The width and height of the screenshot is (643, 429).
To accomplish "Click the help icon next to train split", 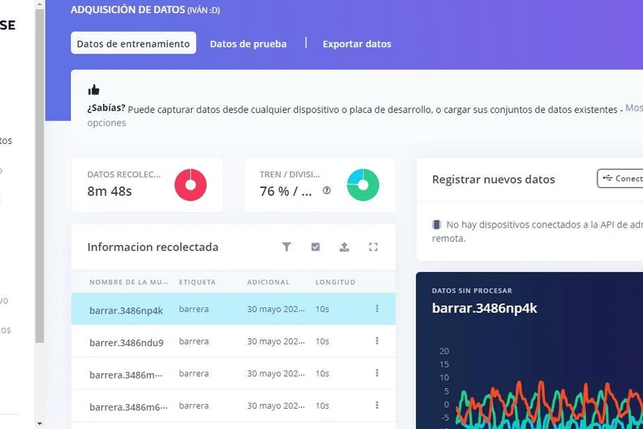I will (327, 190).
